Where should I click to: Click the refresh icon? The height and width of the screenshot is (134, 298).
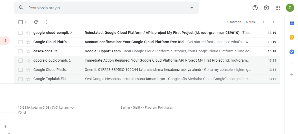click(x=36, y=22)
